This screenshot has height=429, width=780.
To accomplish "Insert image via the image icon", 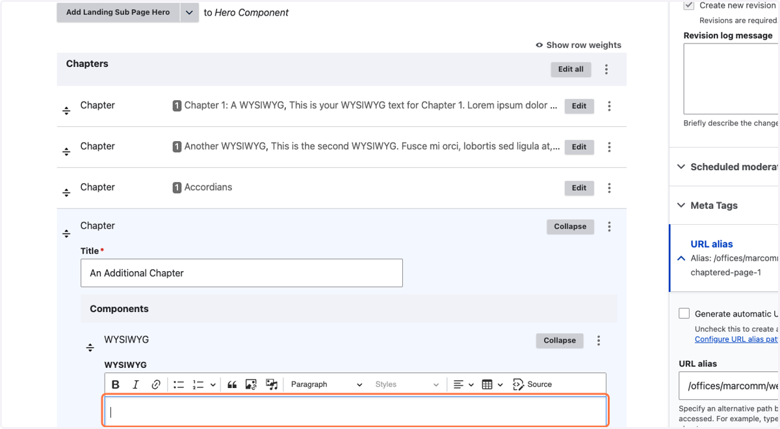I will pos(251,384).
